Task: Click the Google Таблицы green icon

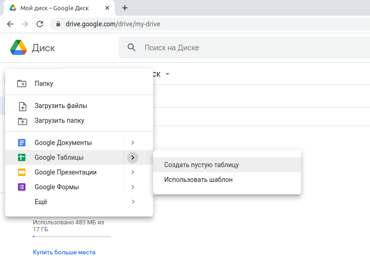Action: click(x=22, y=157)
